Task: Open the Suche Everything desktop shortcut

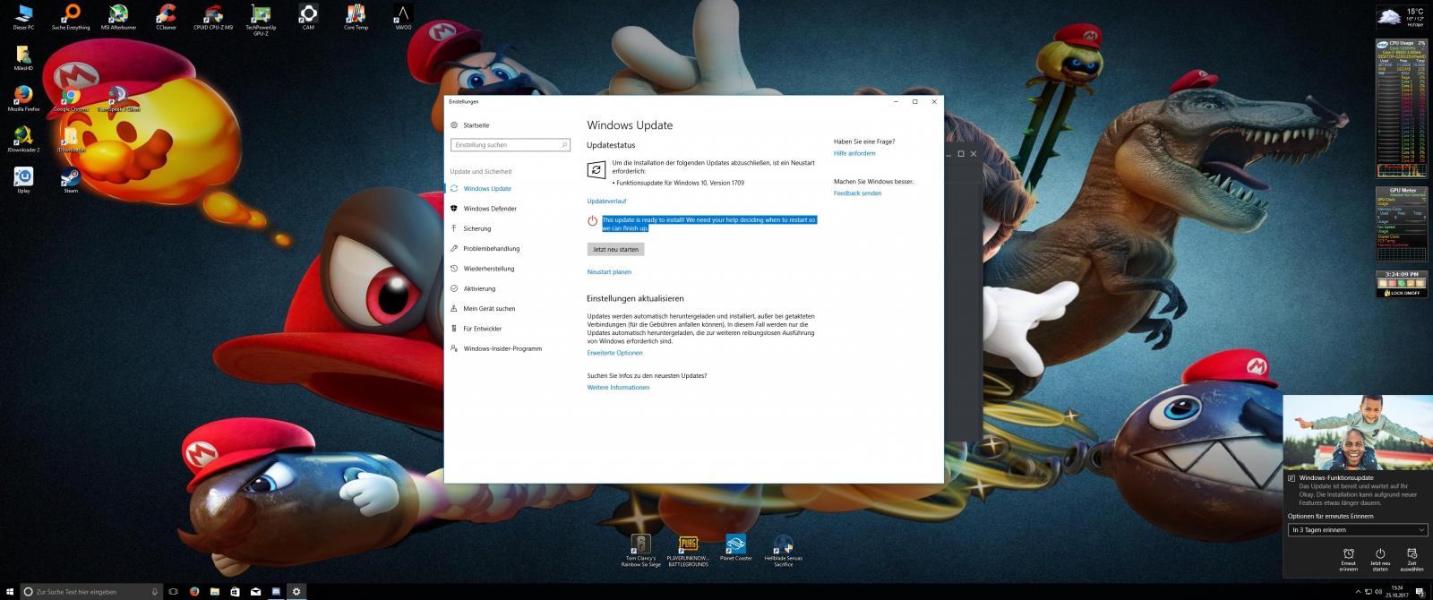Action: 71,17
